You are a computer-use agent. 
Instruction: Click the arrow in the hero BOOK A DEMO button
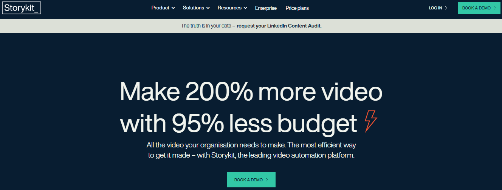(267, 180)
